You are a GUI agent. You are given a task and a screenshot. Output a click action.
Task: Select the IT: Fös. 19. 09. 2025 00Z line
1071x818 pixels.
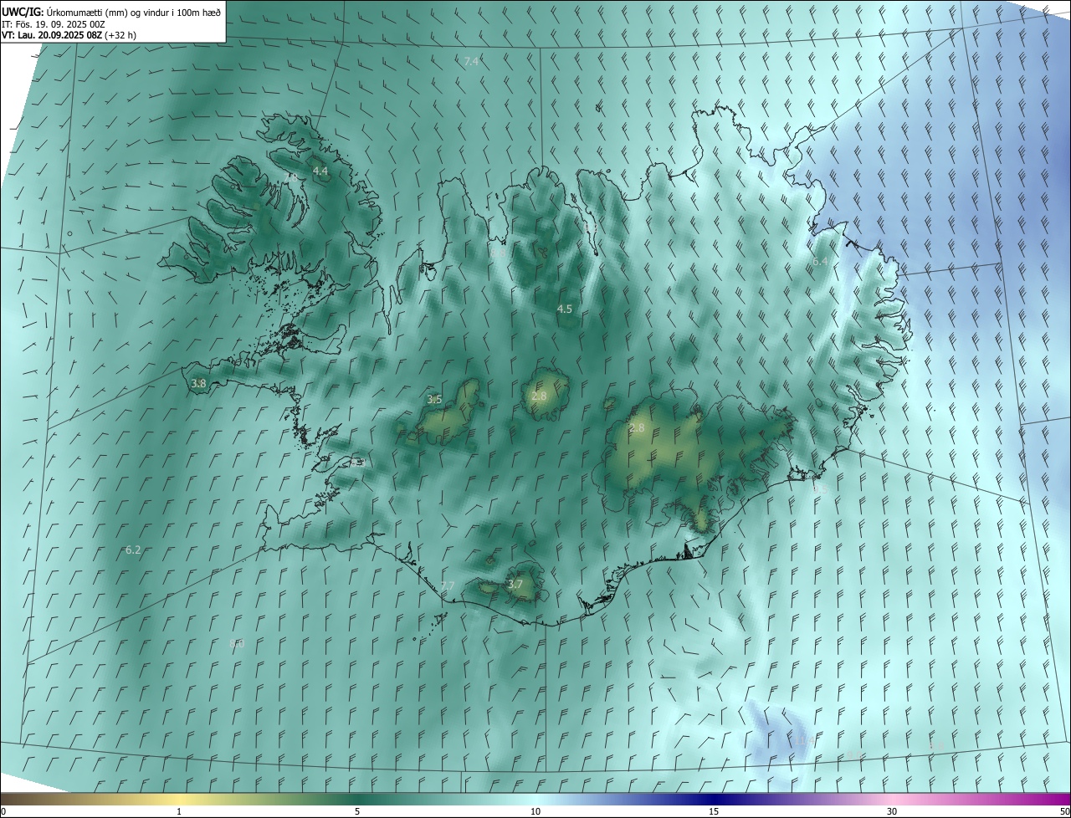[x=54, y=24]
